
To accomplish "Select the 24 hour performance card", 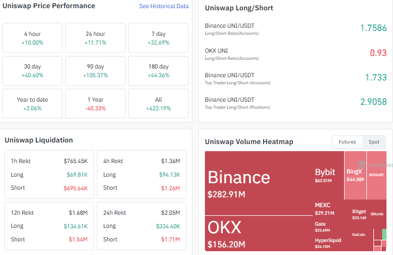I will [x=95, y=38].
